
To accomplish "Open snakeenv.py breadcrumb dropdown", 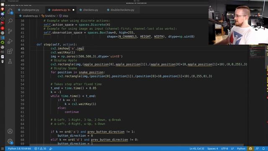I will click(x=28, y=16).
